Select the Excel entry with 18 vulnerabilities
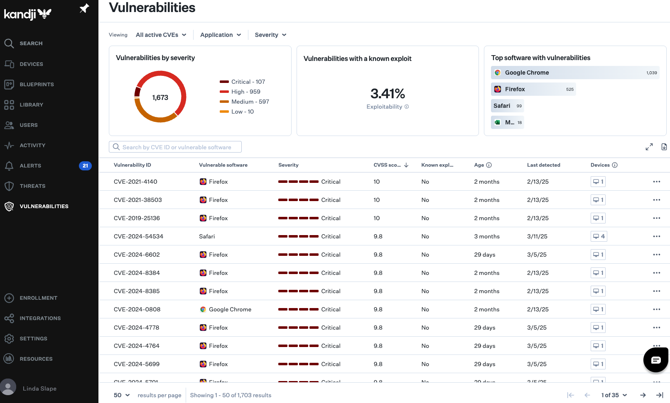670x403 pixels. pyautogui.click(x=507, y=122)
